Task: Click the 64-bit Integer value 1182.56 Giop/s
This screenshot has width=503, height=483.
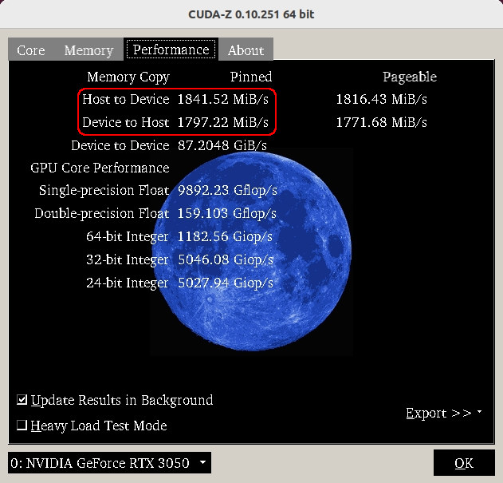Action: point(225,236)
